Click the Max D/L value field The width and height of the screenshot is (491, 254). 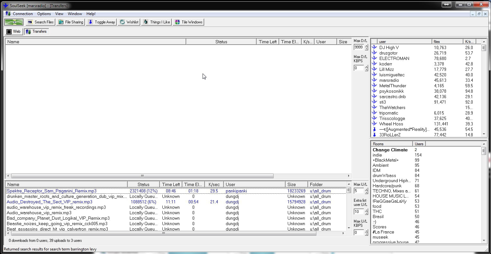tap(359, 47)
